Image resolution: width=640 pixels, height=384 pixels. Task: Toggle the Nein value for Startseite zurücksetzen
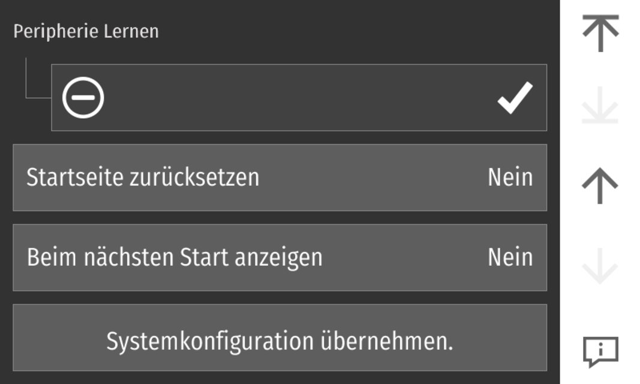click(510, 178)
